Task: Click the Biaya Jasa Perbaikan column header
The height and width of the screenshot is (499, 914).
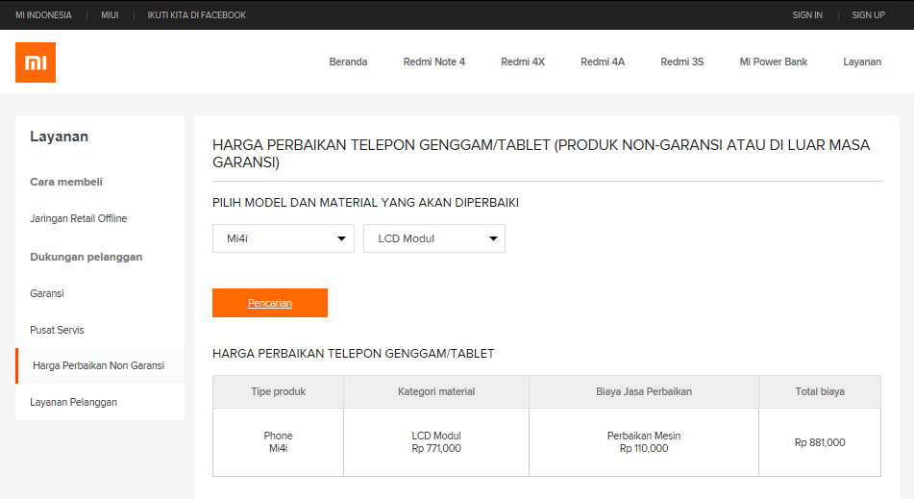Action: 644,391
